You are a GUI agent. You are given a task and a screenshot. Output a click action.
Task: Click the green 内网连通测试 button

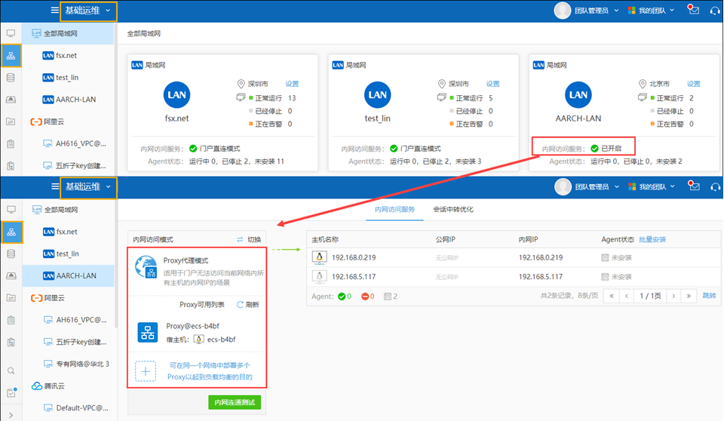[x=234, y=403]
